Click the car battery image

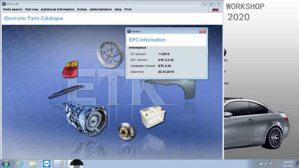coord(152,117)
